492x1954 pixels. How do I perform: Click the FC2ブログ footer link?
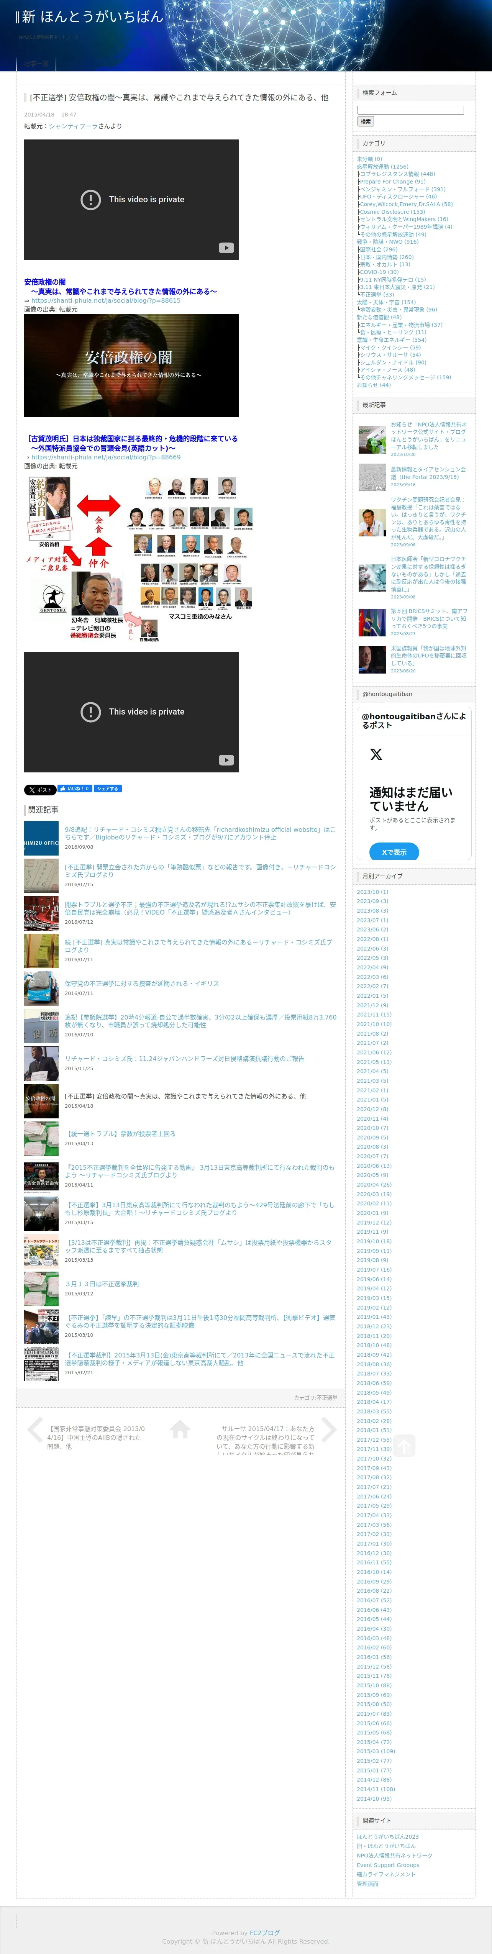[x=264, y=1934]
